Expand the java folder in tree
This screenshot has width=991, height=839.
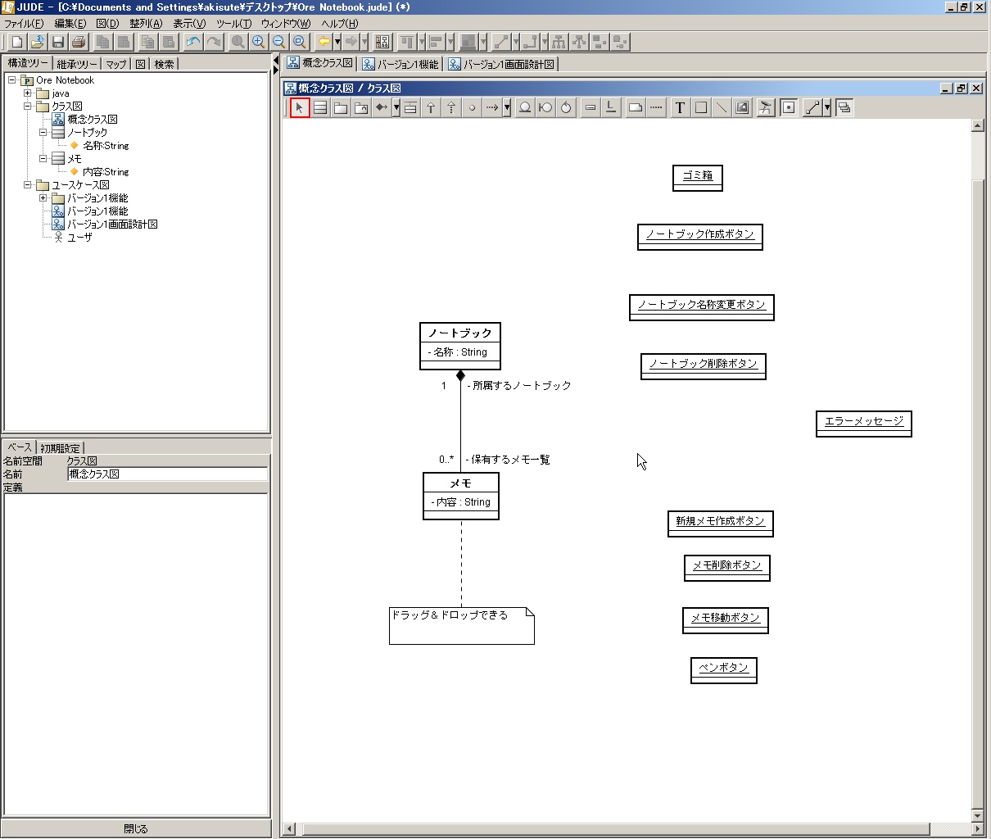(x=28, y=93)
